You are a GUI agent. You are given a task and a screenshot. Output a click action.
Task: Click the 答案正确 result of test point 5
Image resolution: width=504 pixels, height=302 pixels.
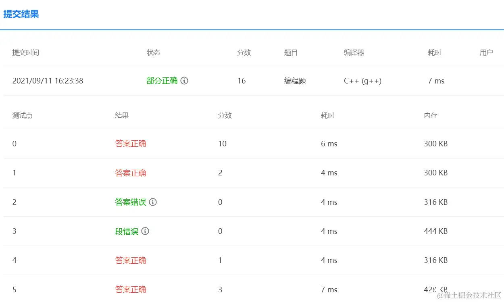[x=131, y=289]
